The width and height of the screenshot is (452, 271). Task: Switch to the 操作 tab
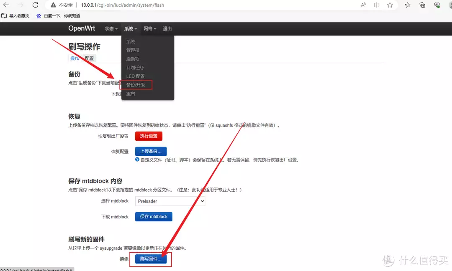click(74, 58)
